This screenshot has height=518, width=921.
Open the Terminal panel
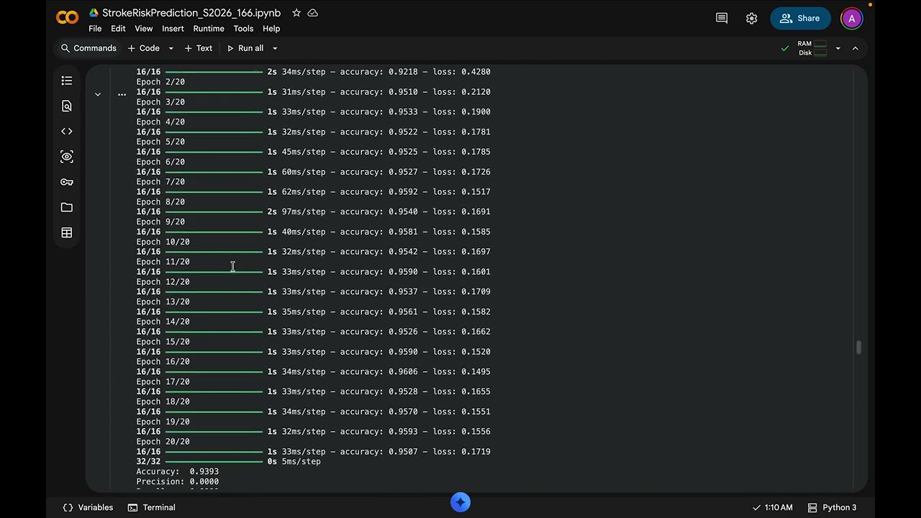tap(152, 507)
